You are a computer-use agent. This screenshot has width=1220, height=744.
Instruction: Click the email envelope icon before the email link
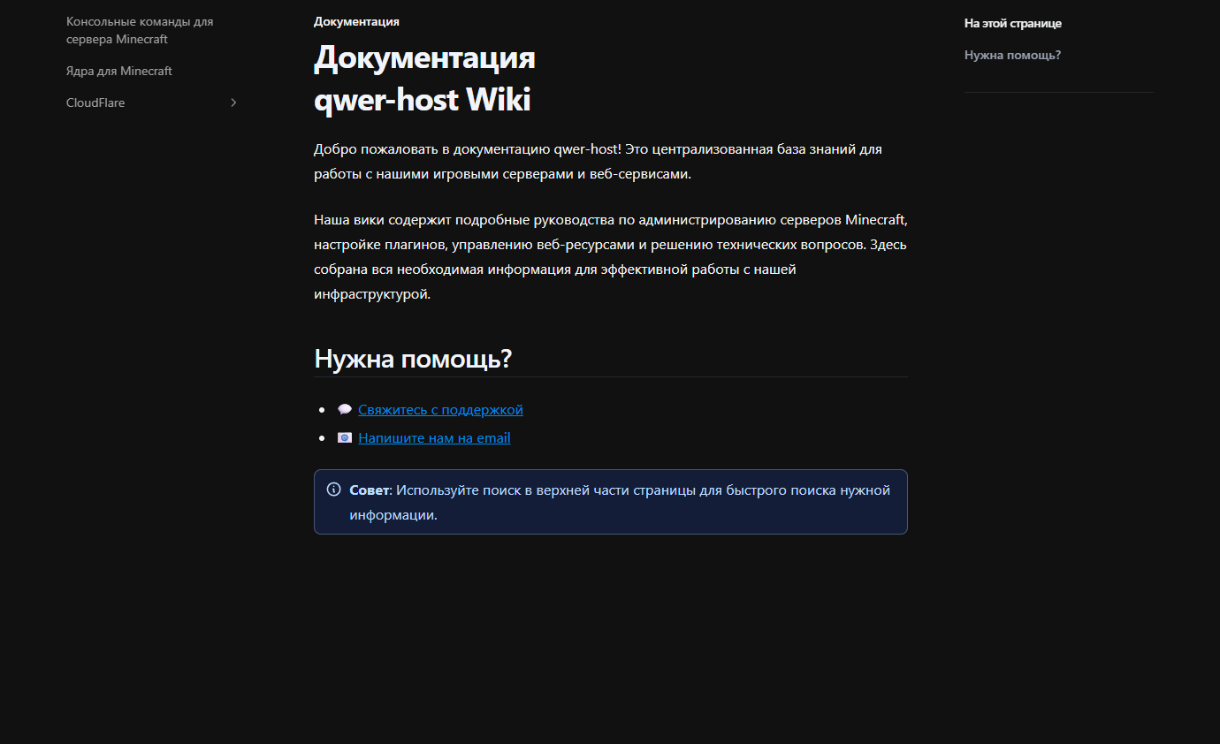click(345, 437)
